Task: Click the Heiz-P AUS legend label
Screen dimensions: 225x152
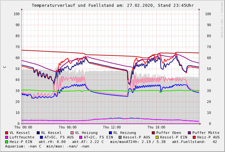Action: point(208,137)
